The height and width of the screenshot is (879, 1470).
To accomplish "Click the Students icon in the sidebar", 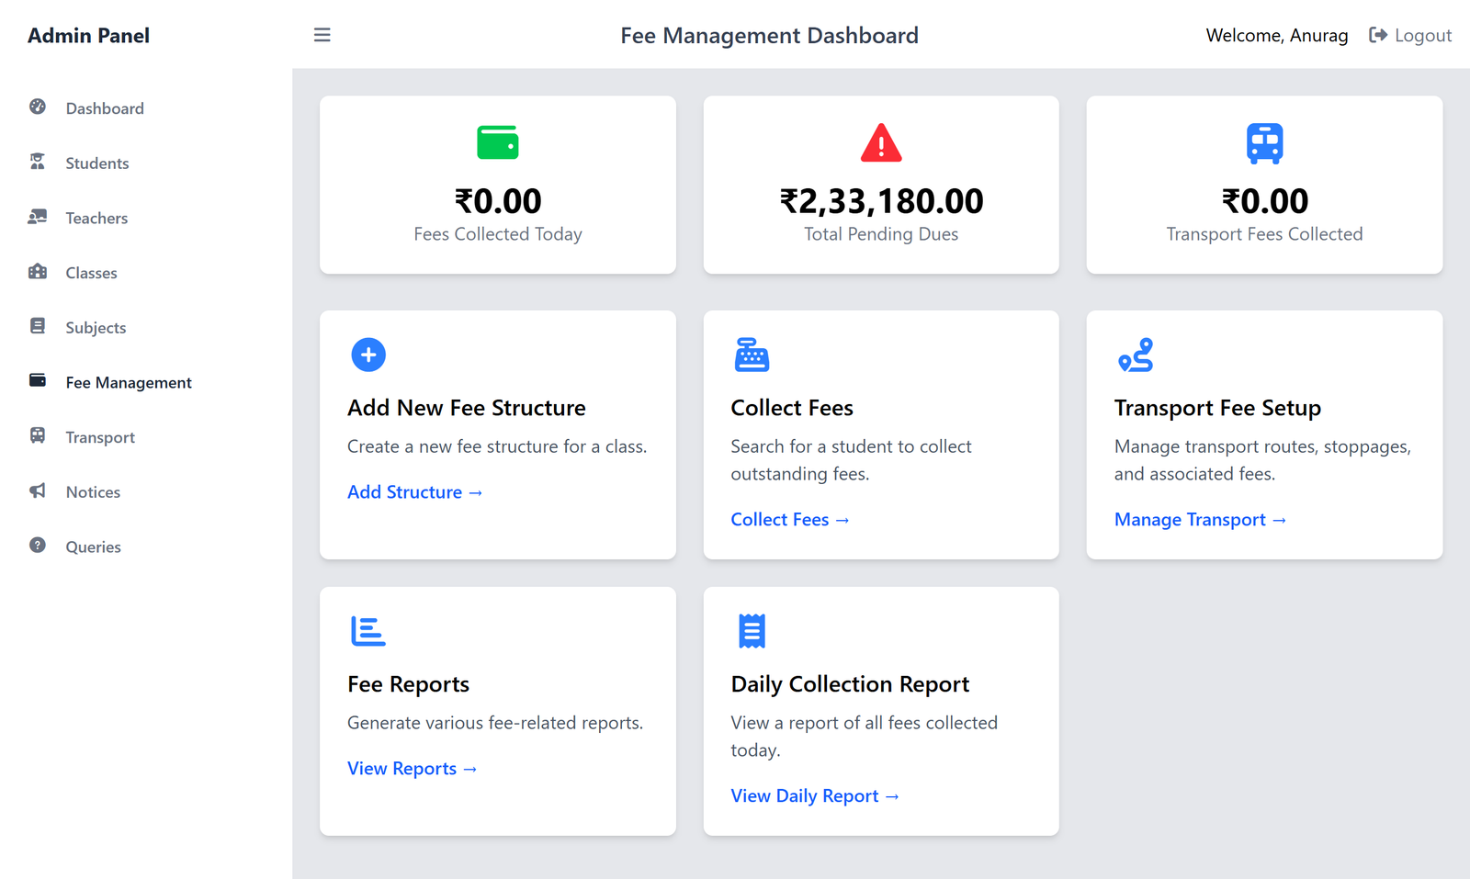I will tap(37, 163).
